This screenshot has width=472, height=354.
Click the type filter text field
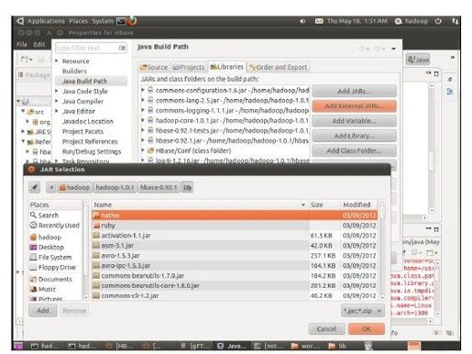(x=91, y=48)
